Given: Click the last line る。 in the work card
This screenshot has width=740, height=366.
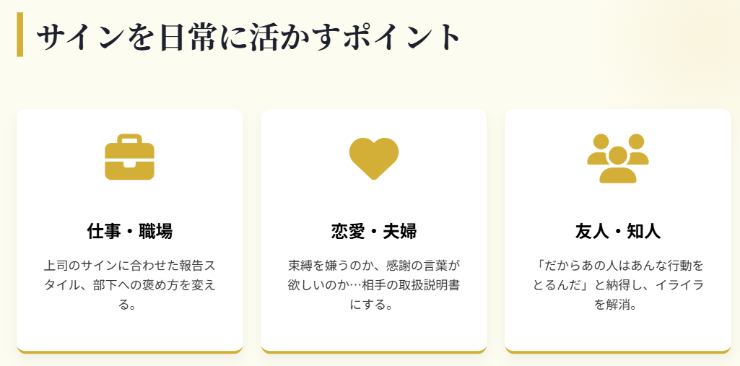Looking at the screenshot, I should (129, 305).
